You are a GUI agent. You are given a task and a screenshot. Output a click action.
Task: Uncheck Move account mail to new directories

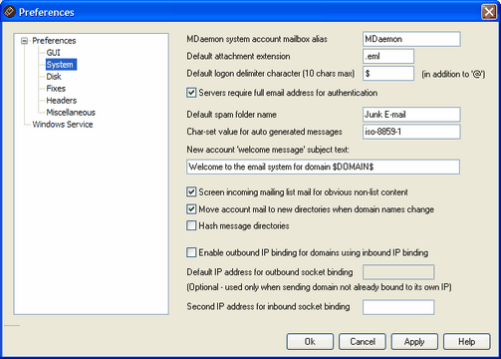point(191,209)
